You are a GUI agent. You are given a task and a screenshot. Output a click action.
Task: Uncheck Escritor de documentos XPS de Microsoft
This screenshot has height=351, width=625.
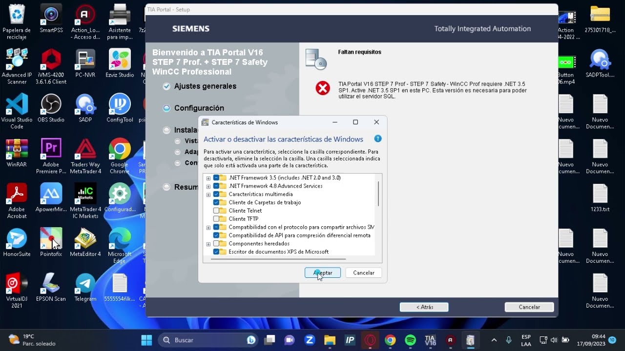tap(216, 252)
